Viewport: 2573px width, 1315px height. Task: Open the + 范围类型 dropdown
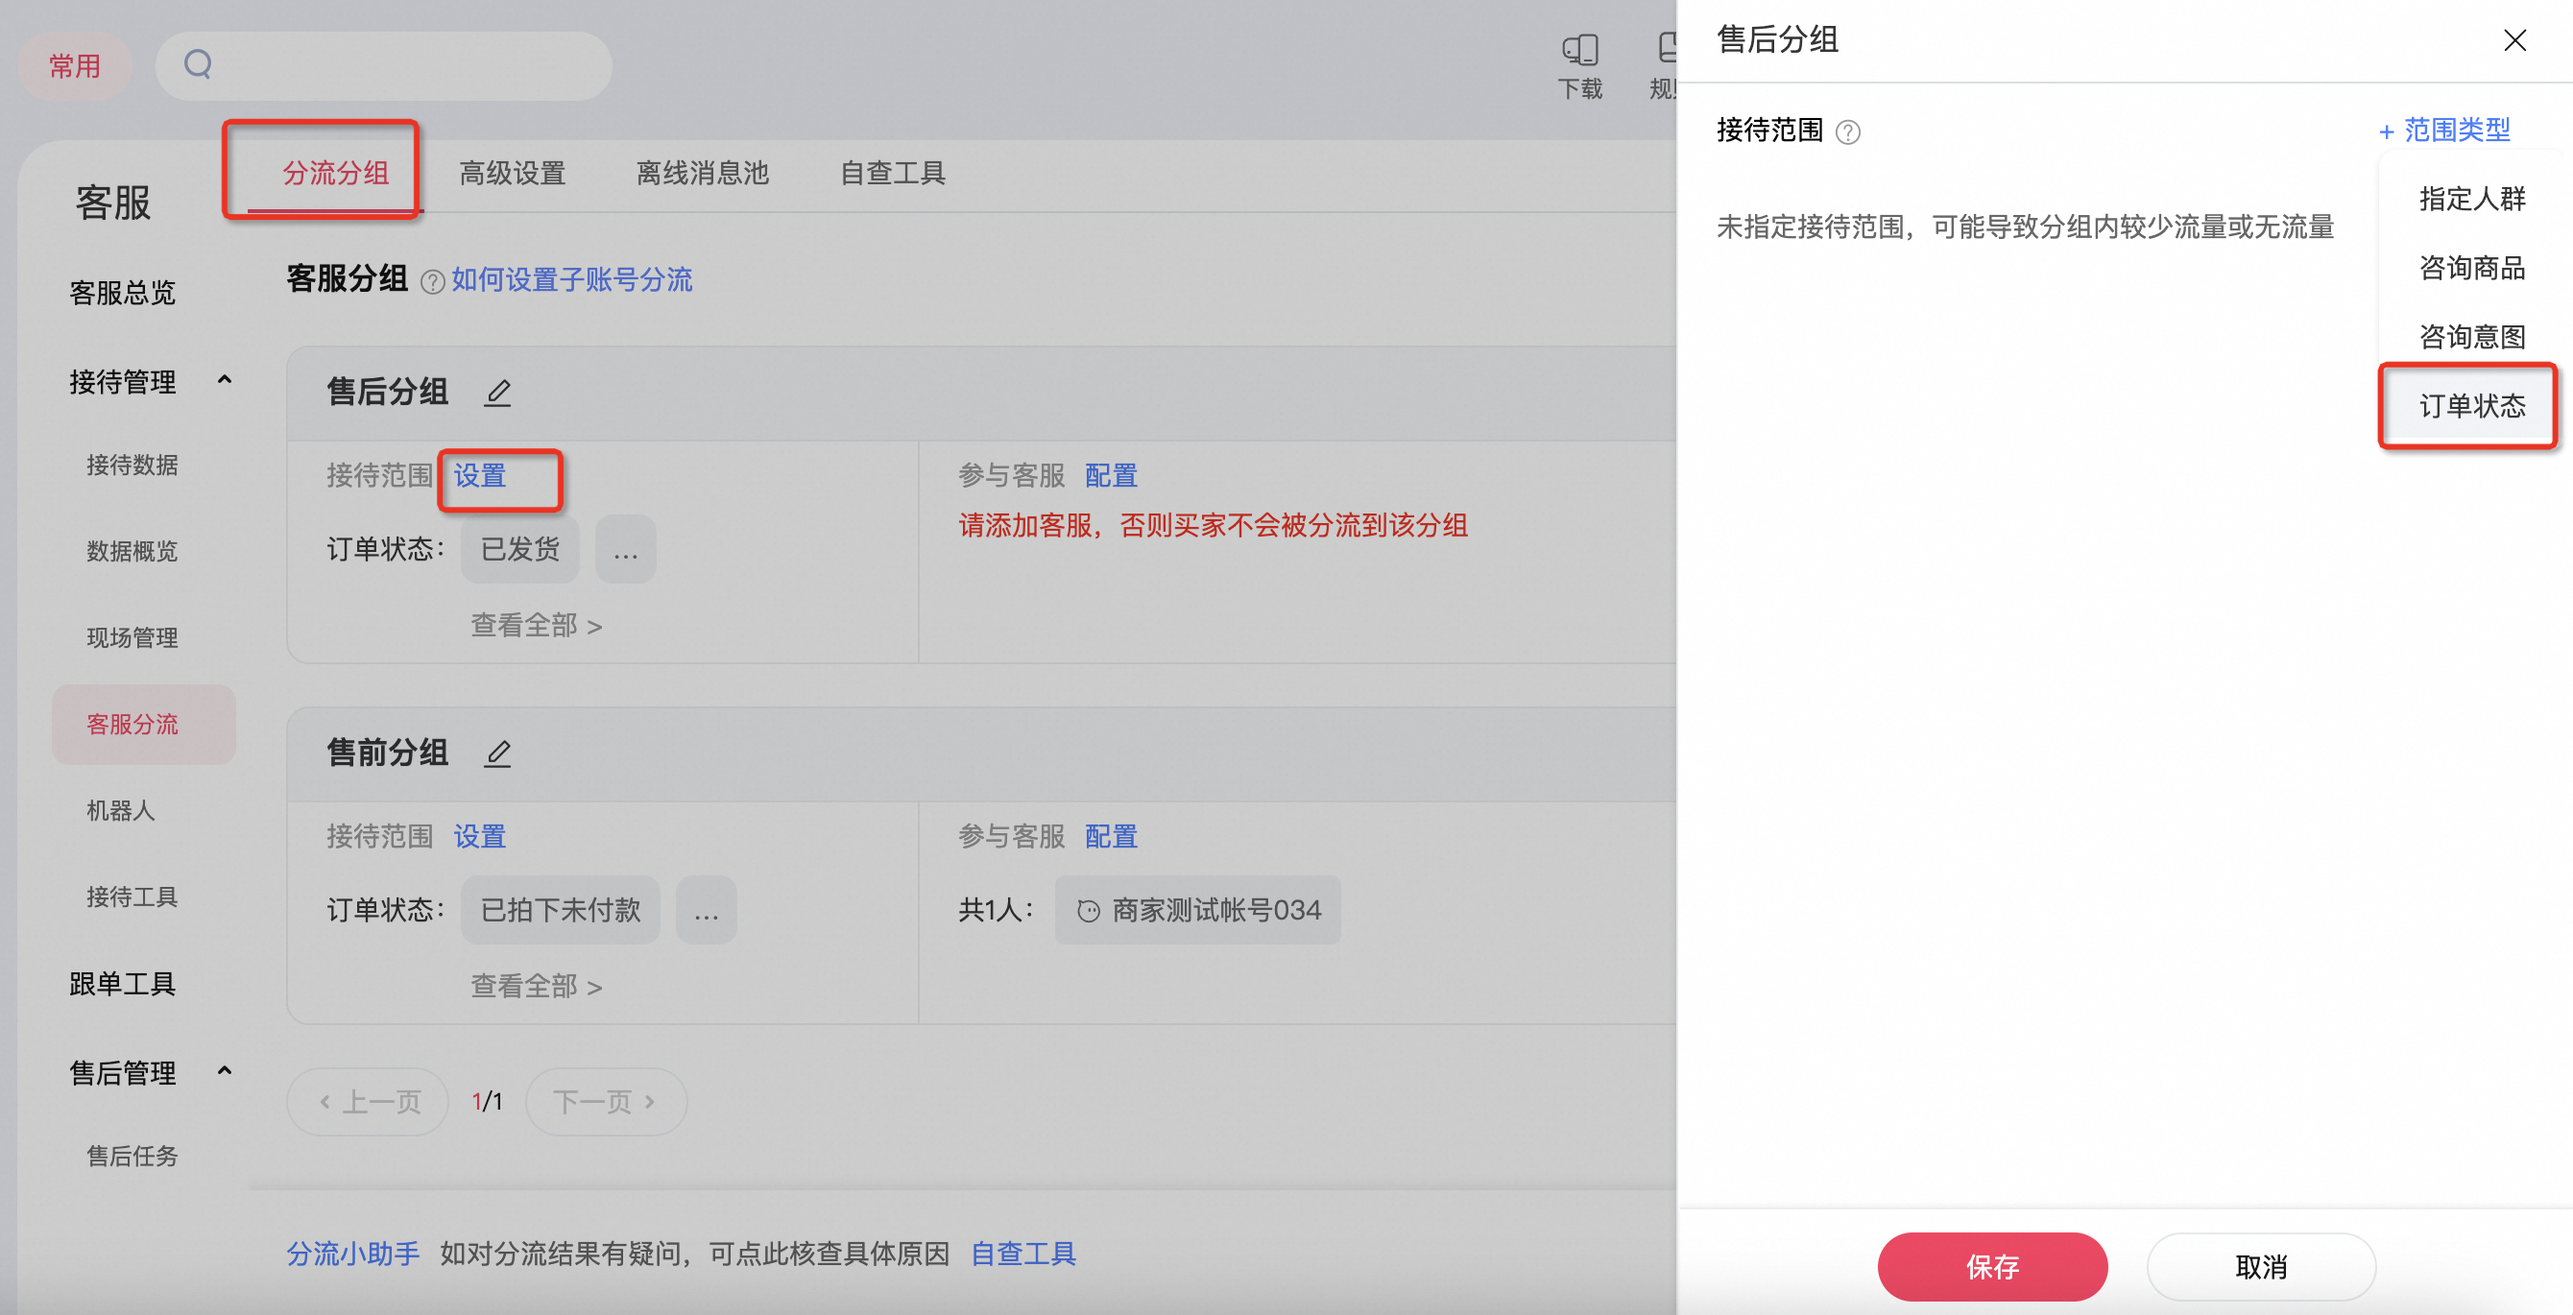click(2443, 130)
